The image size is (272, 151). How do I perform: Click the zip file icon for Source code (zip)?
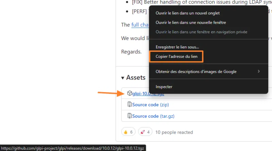(x=130, y=104)
